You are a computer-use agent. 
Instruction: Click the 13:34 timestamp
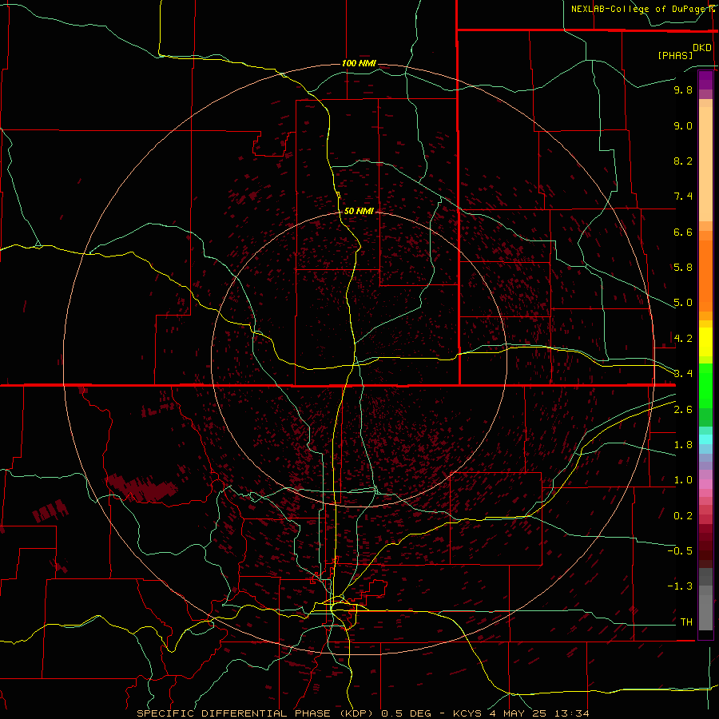tap(571, 713)
